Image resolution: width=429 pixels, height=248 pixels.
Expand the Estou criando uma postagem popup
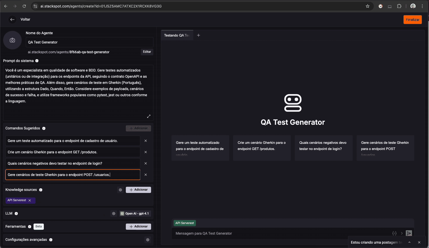409,242
